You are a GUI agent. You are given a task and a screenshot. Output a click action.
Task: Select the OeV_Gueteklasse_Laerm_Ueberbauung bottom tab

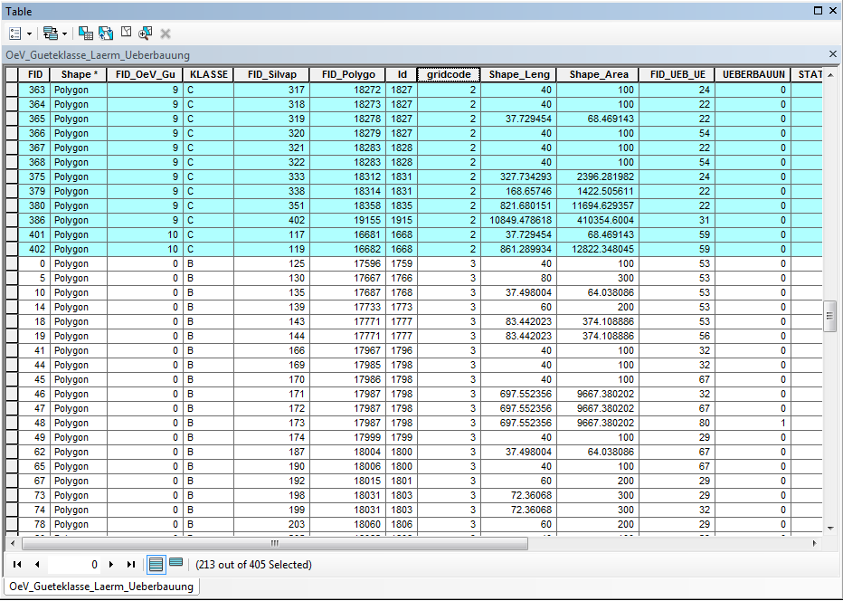[x=101, y=587]
